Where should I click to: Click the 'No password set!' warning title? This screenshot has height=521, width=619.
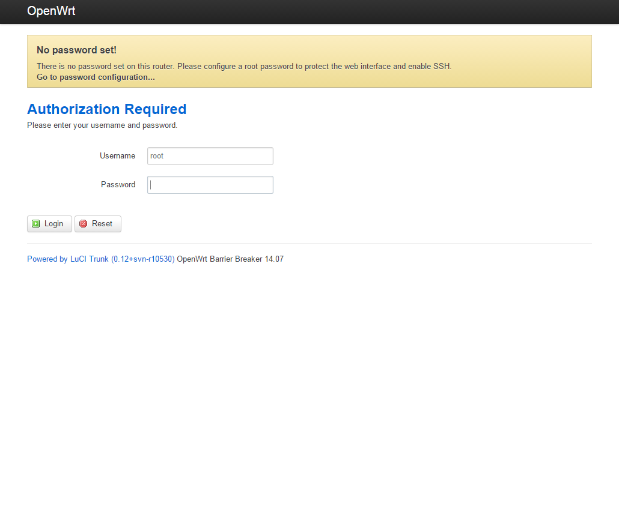click(x=76, y=50)
